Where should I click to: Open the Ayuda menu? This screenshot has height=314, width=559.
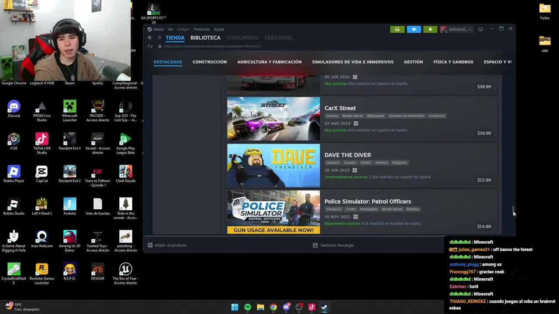pos(219,29)
